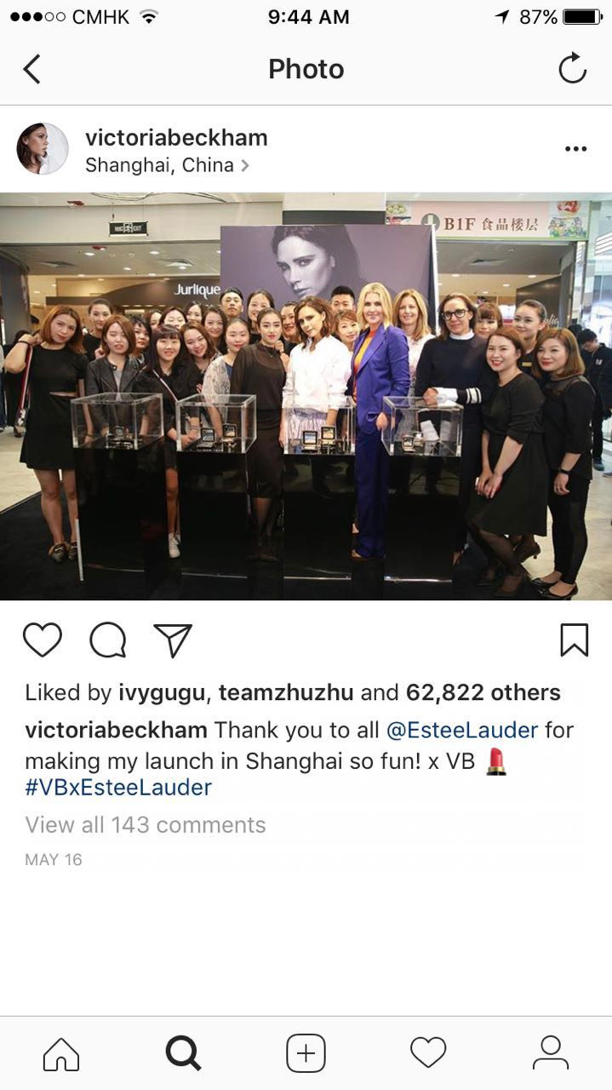Open the #VBxEsteeLauder hashtag
The width and height of the screenshot is (612, 1090).
point(118,787)
